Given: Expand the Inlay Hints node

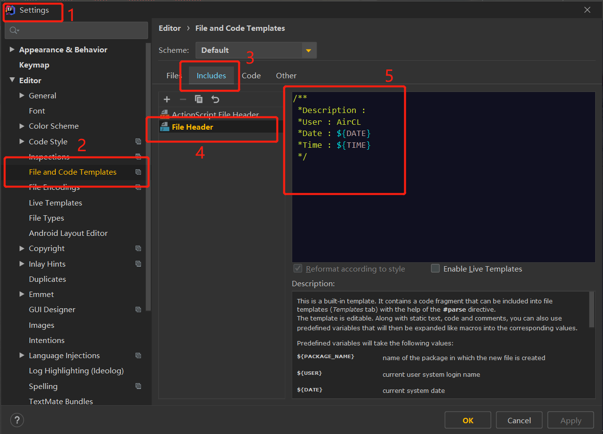Looking at the screenshot, I should (22, 264).
